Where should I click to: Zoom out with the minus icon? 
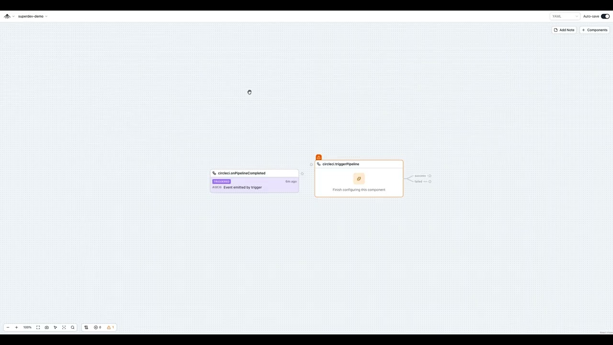(8, 327)
